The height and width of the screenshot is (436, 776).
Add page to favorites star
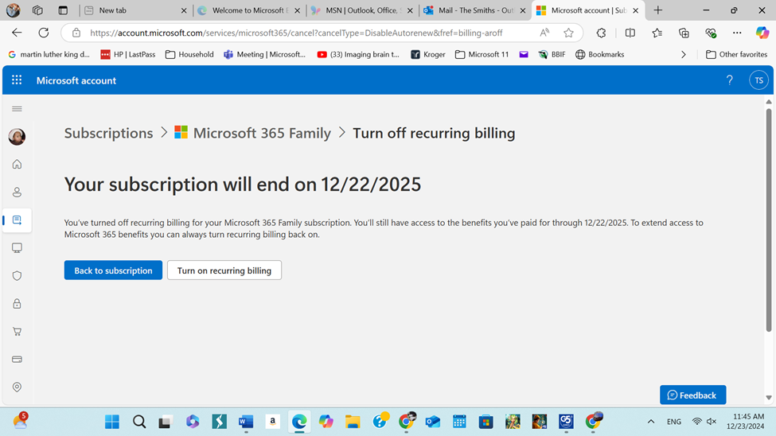pos(568,33)
